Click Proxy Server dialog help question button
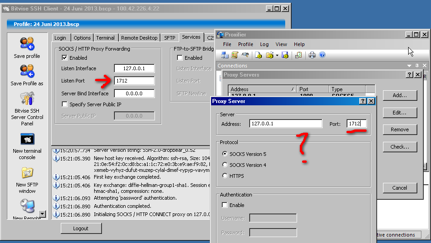 point(363,101)
